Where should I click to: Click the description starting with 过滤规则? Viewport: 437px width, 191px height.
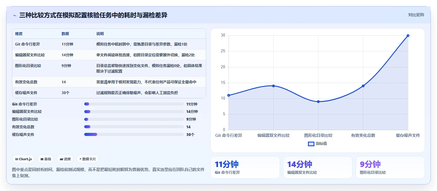(137, 93)
